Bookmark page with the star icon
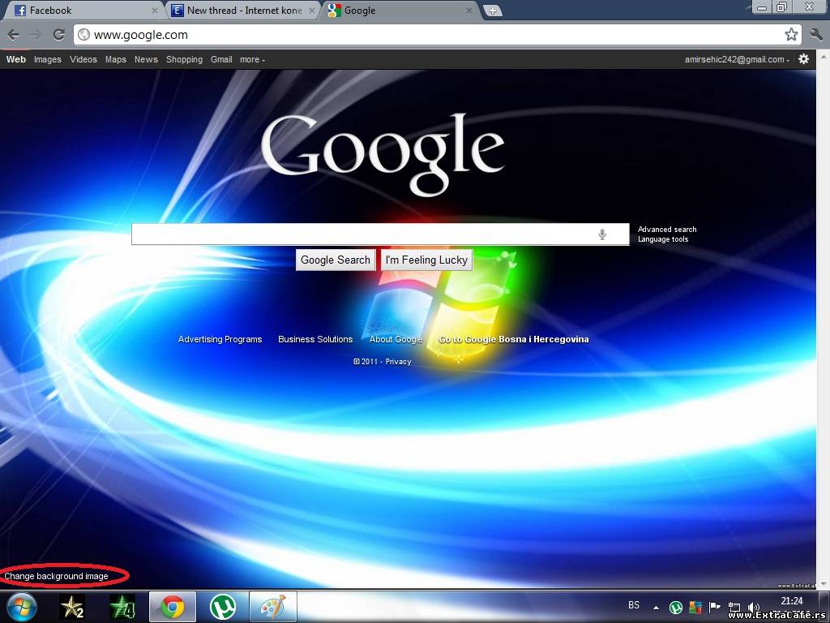This screenshot has height=623, width=830. (791, 35)
